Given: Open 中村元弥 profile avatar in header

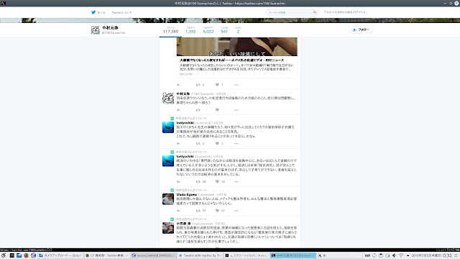Looking at the screenshot, I should coord(96,30).
